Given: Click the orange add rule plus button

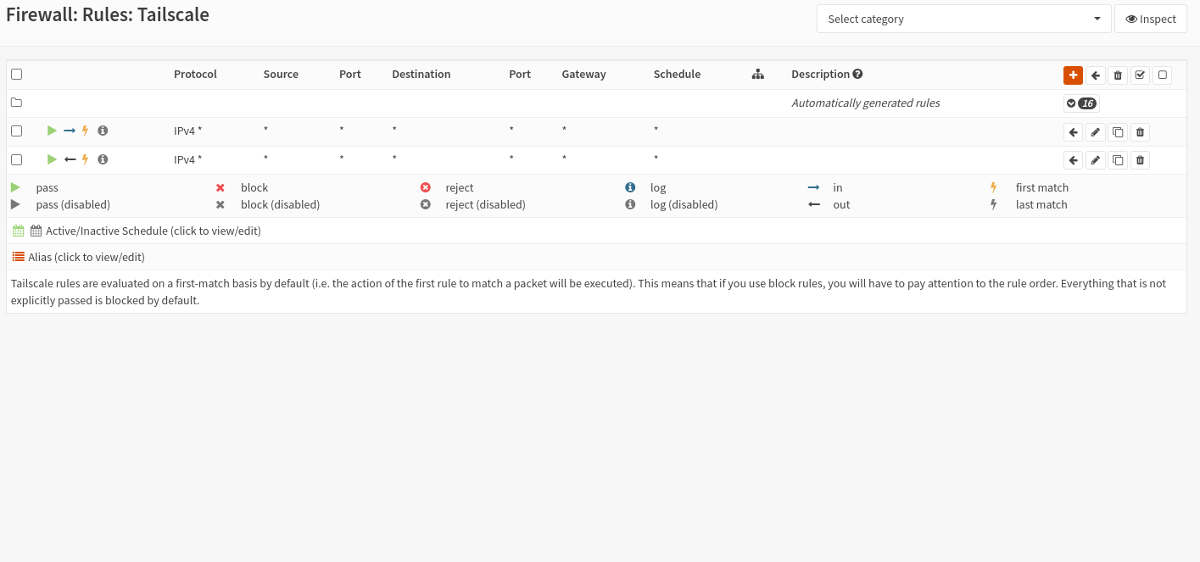Looking at the screenshot, I should tap(1073, 75).
